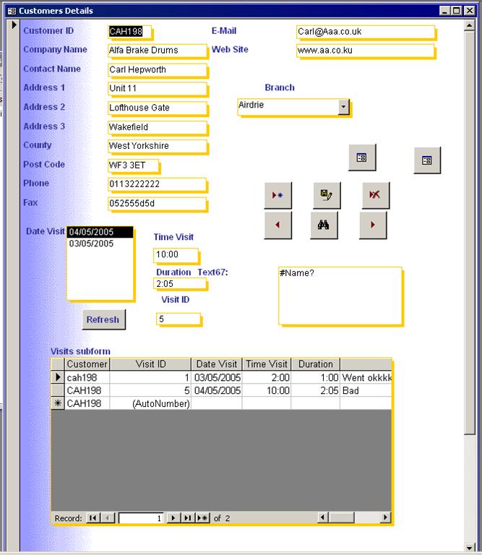This screenshot has width=482, height=555.
Task: Click the Duration field 2:05
Action: (180, 283)
